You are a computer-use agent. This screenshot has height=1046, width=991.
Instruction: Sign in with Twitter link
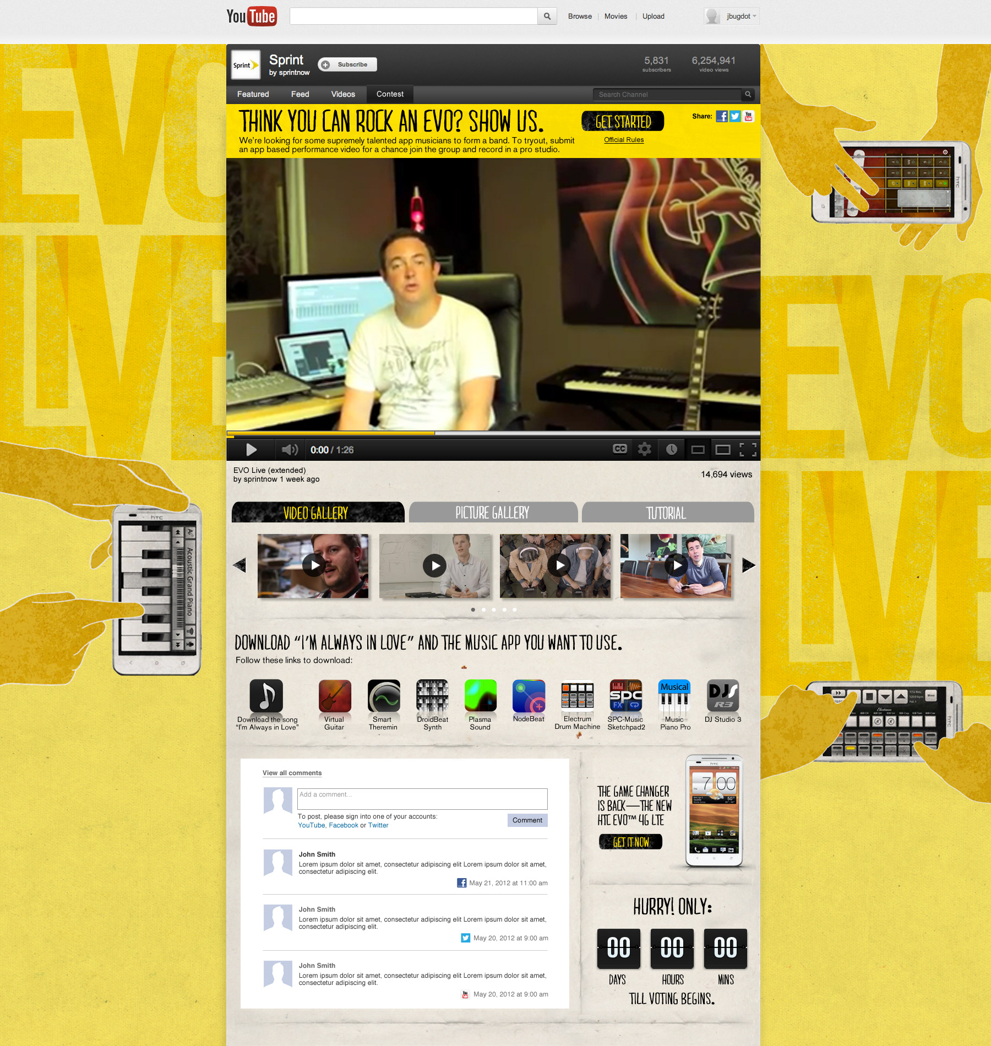tap(378, 825)
